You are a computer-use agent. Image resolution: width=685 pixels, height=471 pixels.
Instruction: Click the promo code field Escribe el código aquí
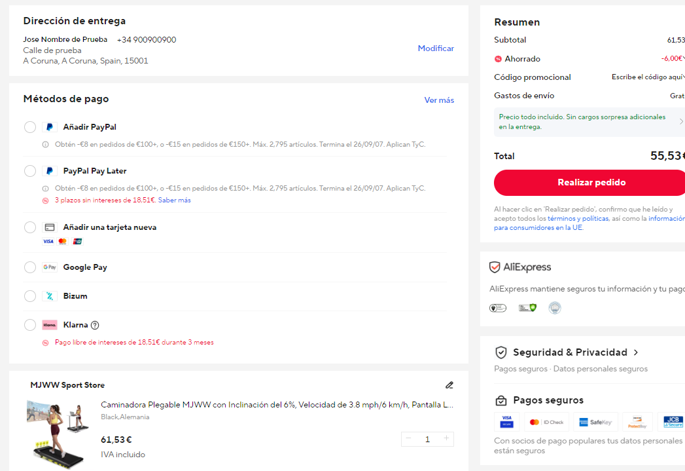tap(648, 77)
